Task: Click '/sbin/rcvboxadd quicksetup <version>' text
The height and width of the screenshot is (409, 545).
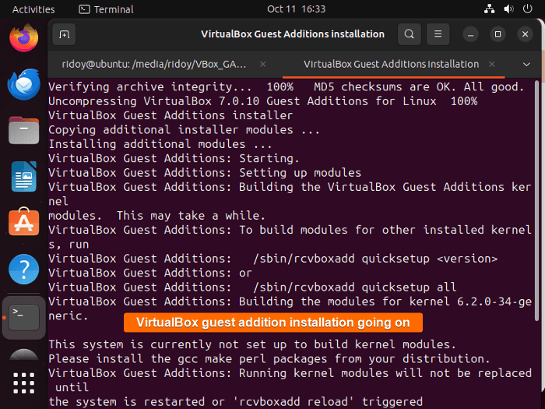Action: tap(375, 259)
